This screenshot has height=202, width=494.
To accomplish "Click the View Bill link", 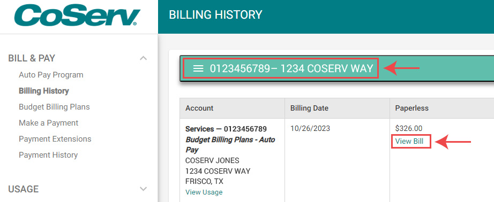I will pos(409,141).
